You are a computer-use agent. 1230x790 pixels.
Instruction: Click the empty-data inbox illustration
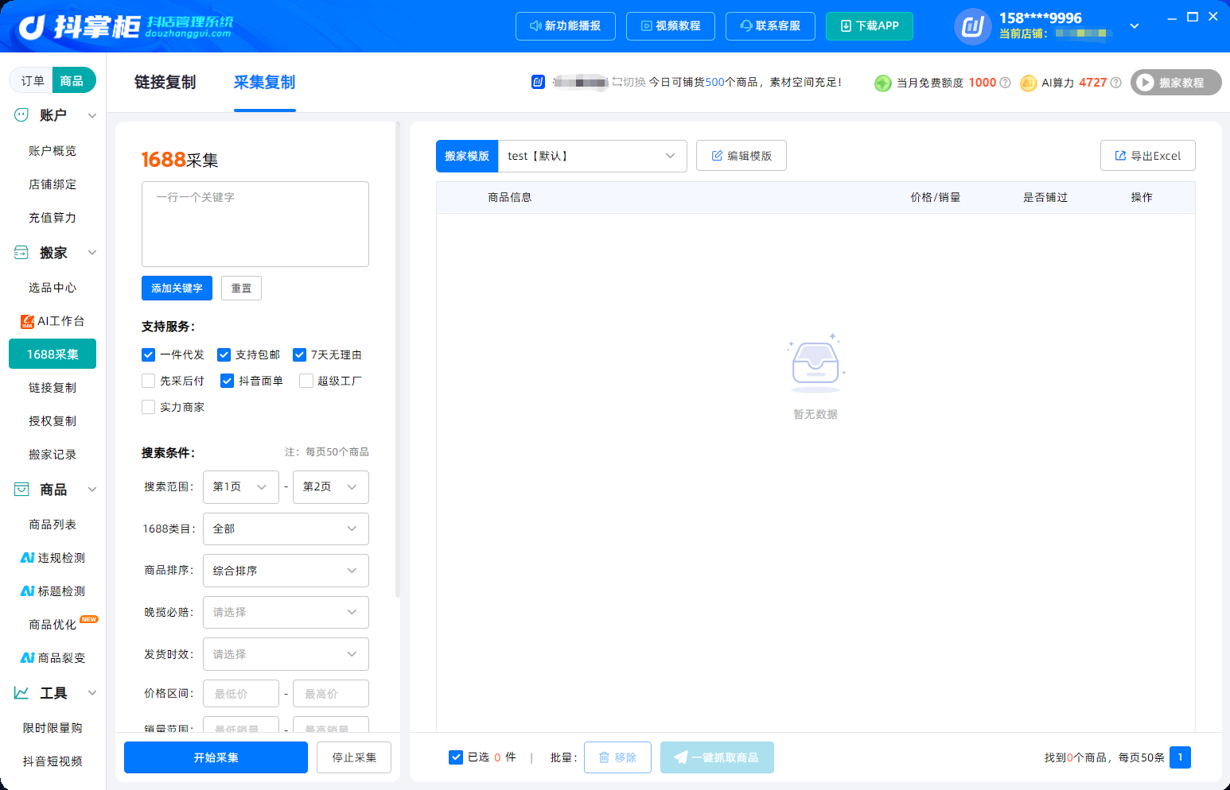coord(815,363)
